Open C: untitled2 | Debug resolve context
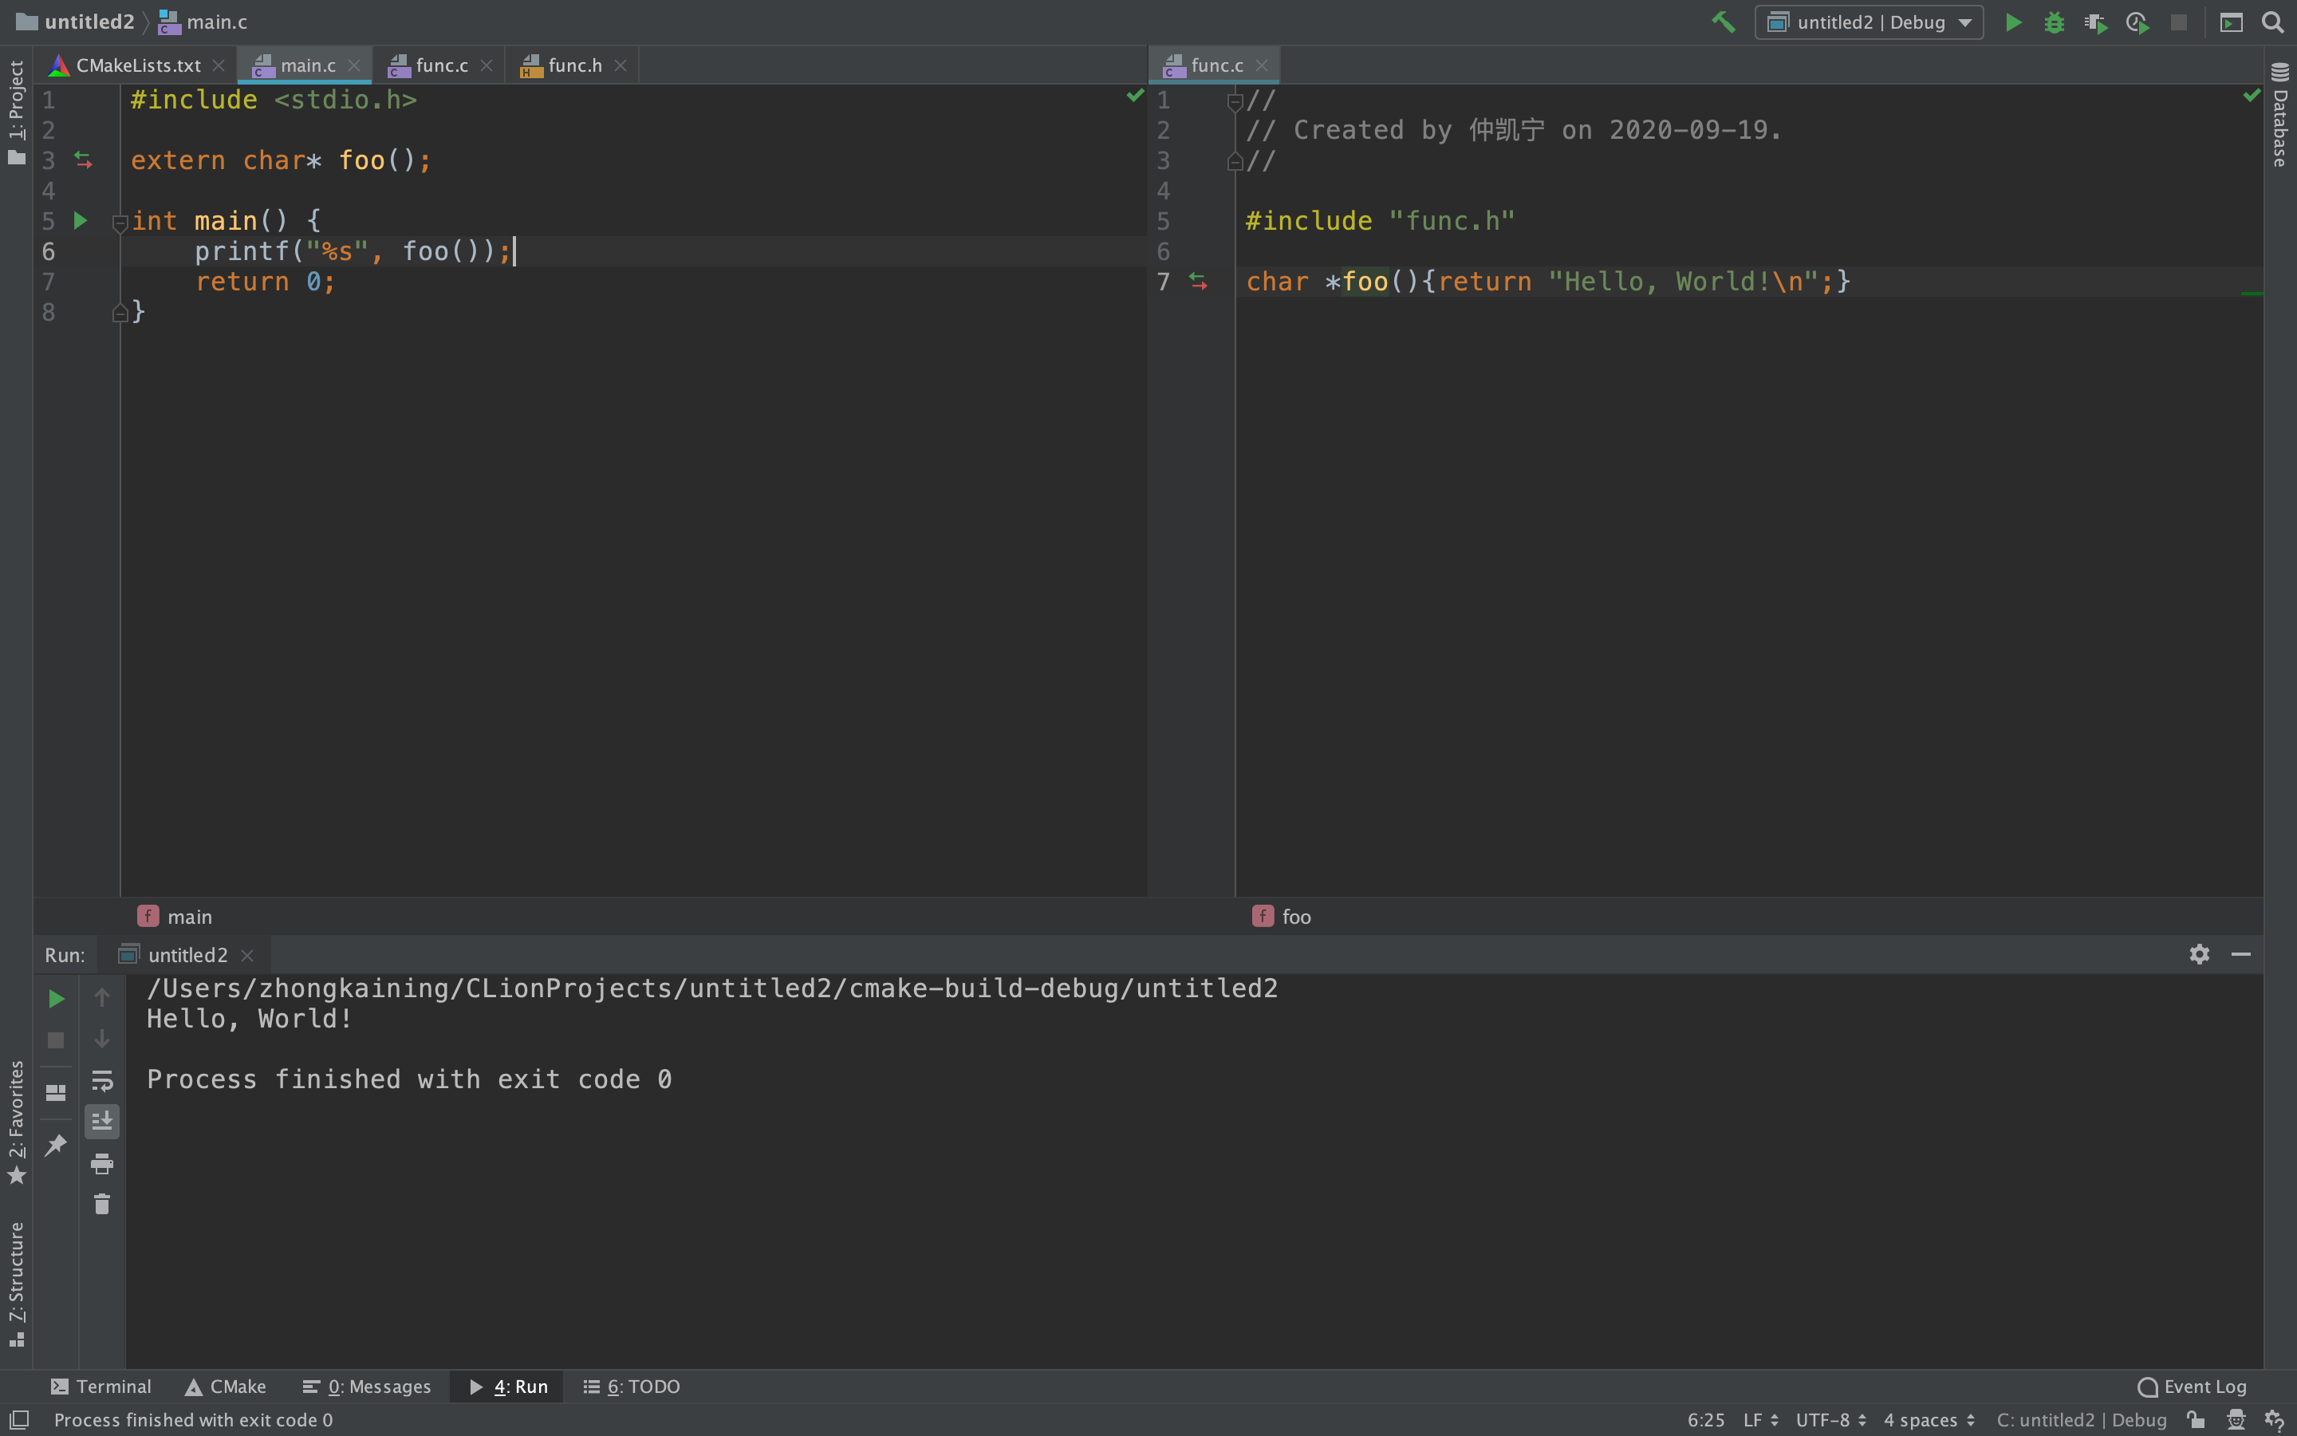Viewport: 2297px width, 1436px height. click(2082, 1420)
